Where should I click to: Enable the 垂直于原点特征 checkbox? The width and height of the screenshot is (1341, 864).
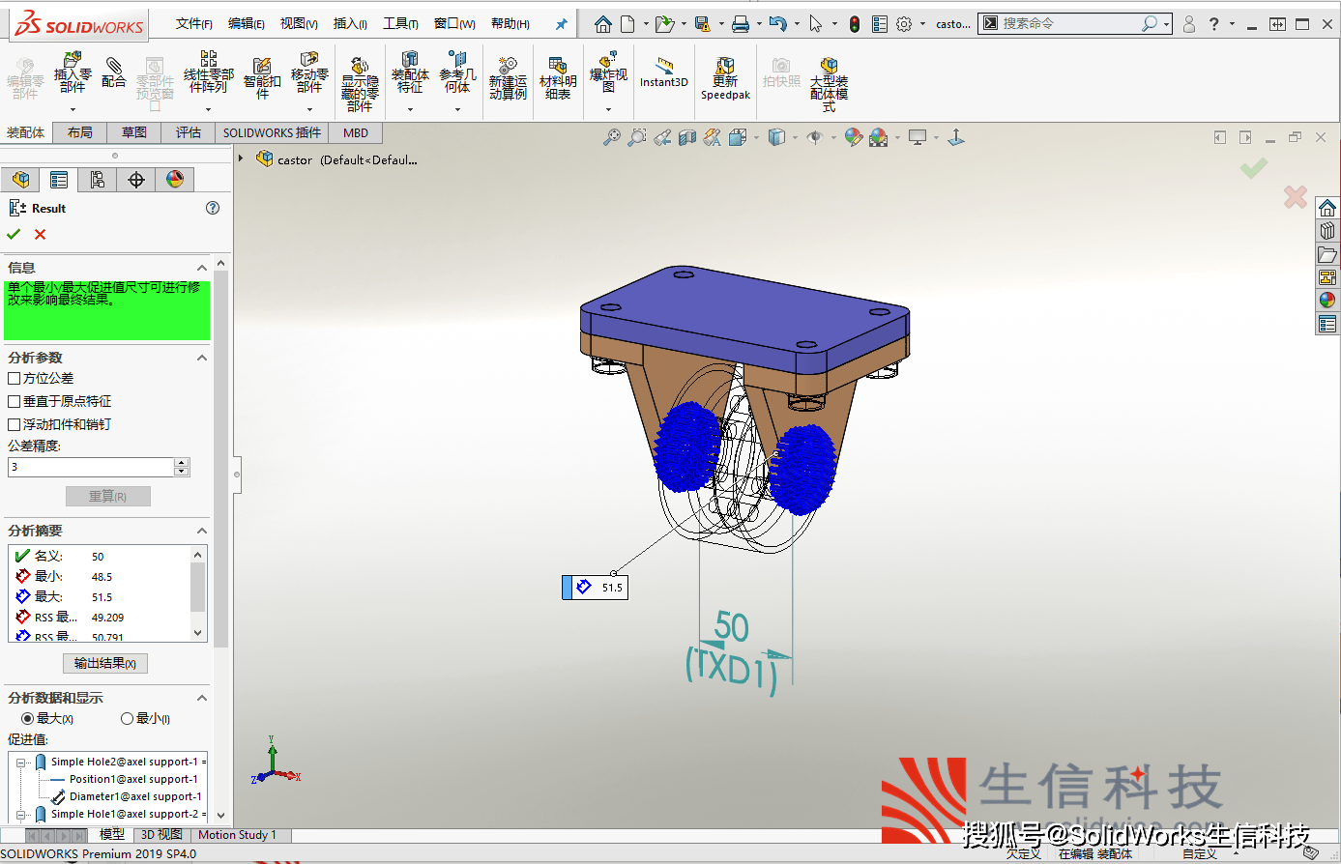tap(15, 401)
